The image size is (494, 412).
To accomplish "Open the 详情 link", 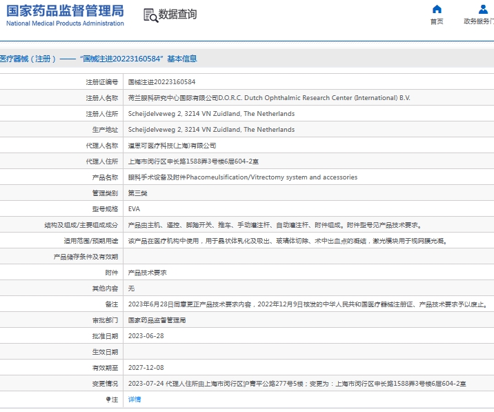I will [135, 400].
